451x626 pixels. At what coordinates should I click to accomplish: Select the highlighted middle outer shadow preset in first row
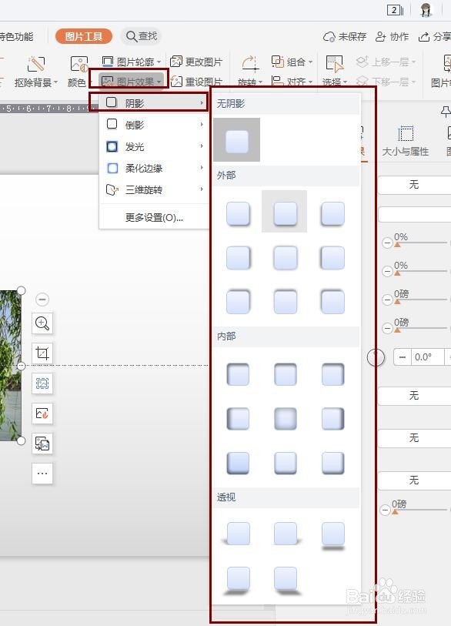tap(285, 212)
